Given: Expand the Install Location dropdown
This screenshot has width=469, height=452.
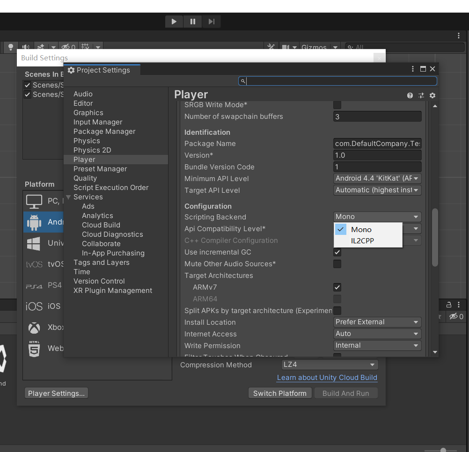Looking at the screenshot, I should [377, 322].
